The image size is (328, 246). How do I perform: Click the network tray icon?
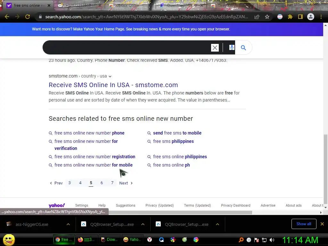264,240
